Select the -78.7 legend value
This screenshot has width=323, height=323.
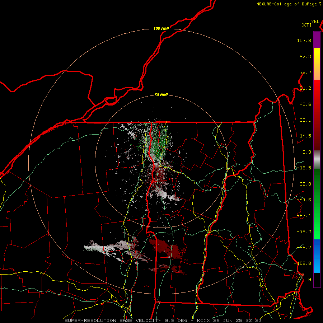point(304,232)
